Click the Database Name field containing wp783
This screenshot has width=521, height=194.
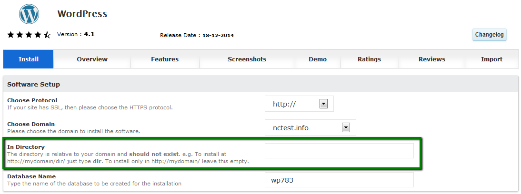pyautogui.click(x=339, y=180)
